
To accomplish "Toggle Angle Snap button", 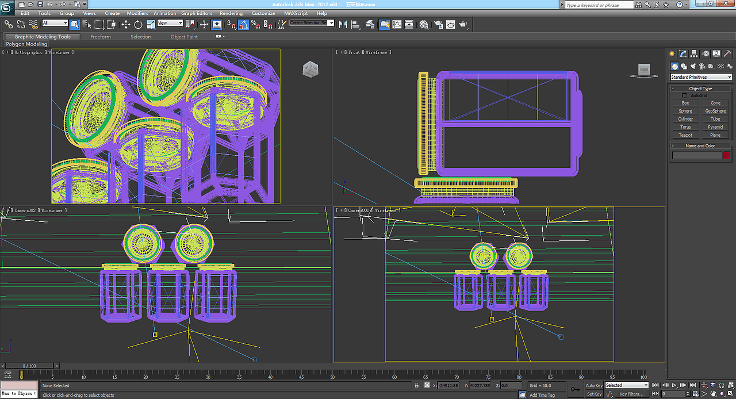I will pos(243,24).
